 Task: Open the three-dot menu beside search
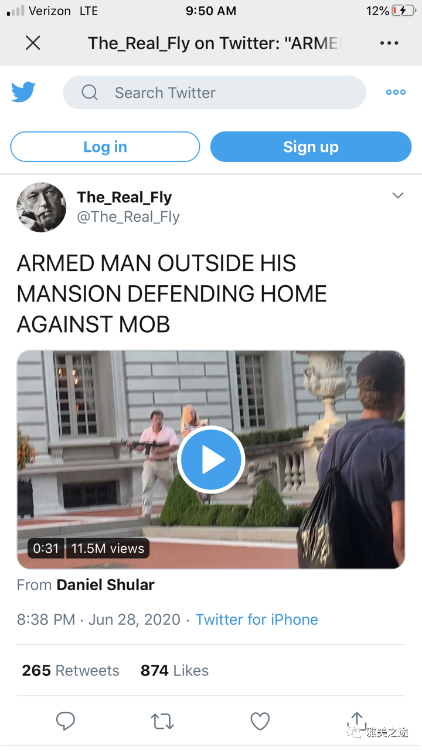click(x=396, y=92)
